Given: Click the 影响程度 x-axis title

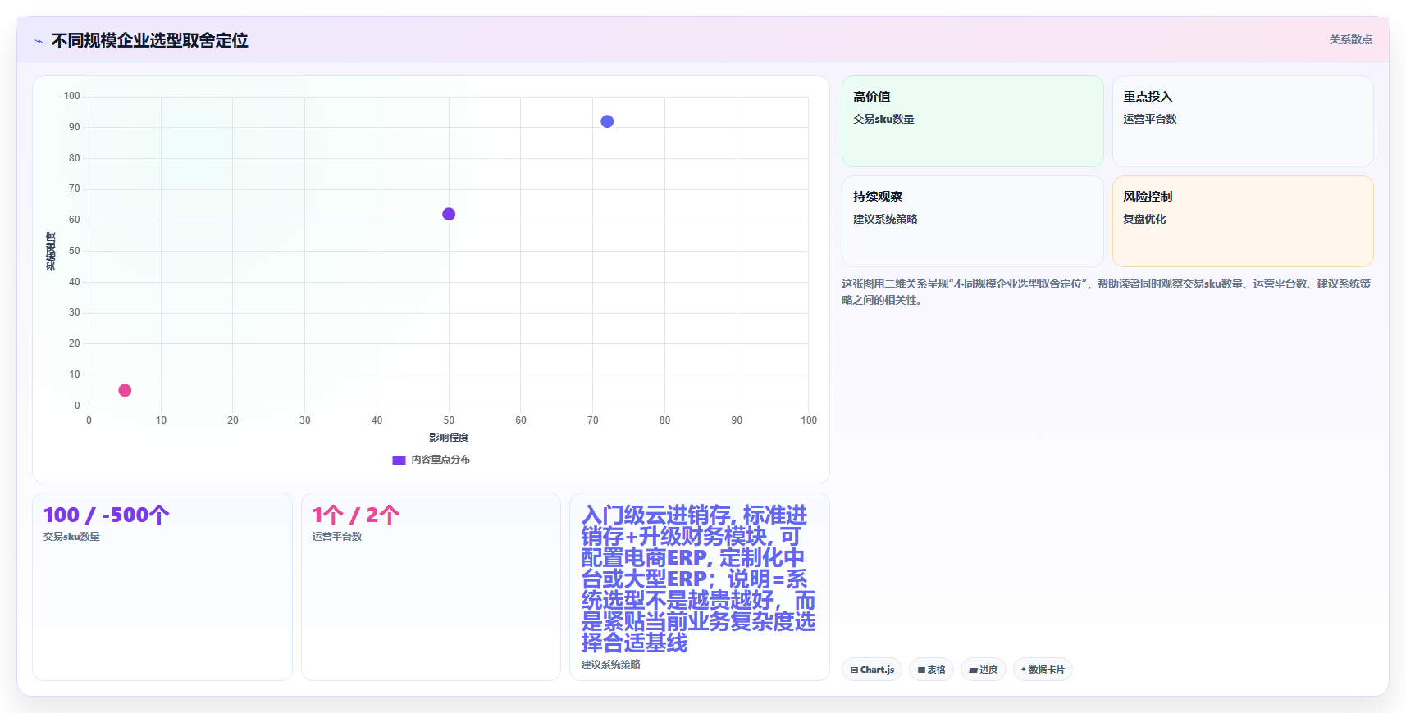Looking at the screenshot, I should click(x=449, y=438).
